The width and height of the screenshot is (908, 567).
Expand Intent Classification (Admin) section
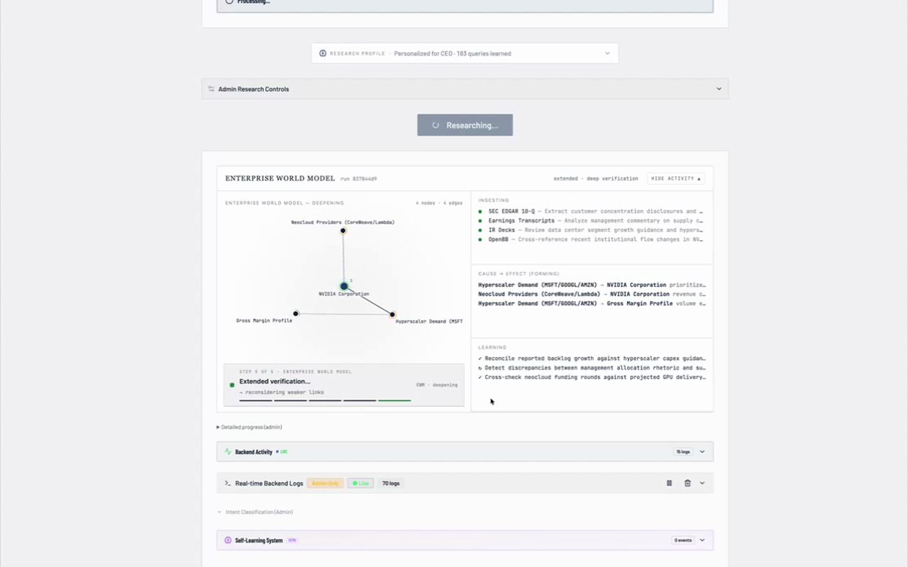[255, 512]
